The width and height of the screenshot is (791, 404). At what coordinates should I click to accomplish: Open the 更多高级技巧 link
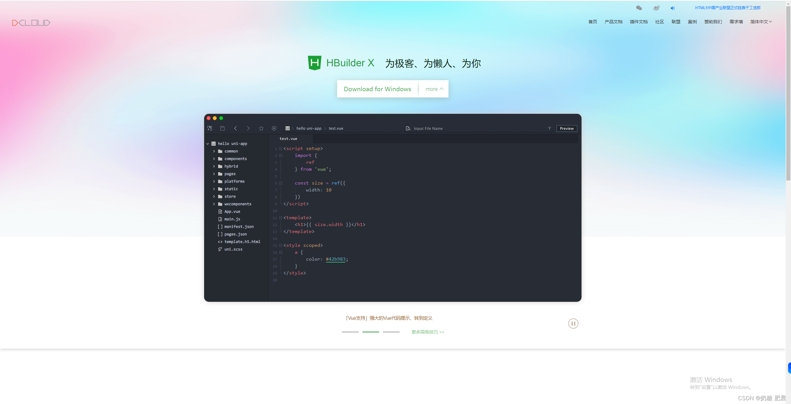427,332
